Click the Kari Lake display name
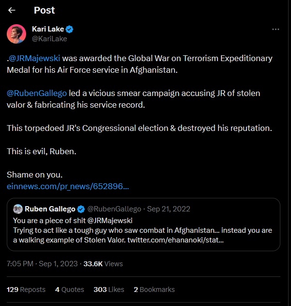Screen dimensions: 291x306 [47, 29]
